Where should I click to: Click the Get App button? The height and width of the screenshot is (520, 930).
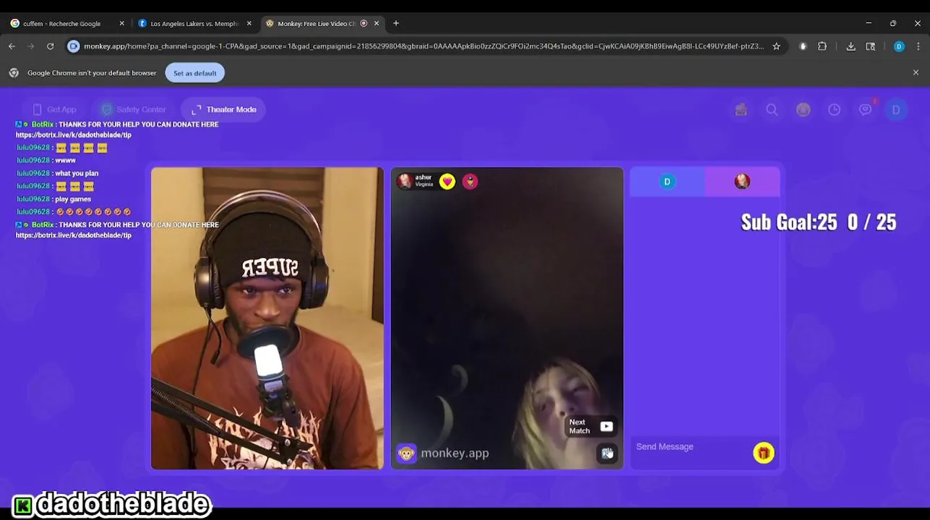click(x=54, y=110)
